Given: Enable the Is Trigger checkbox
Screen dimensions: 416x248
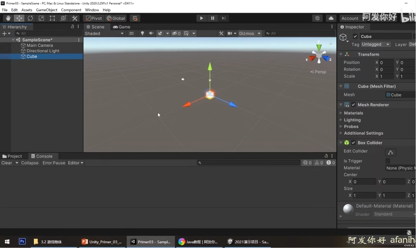Looking at the screenshot, I should tap(387, 161).
